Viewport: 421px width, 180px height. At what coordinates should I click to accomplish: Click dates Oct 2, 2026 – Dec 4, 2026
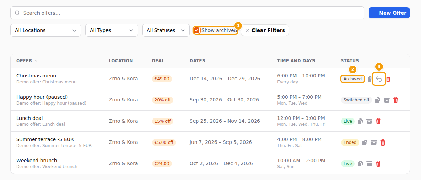221,164
